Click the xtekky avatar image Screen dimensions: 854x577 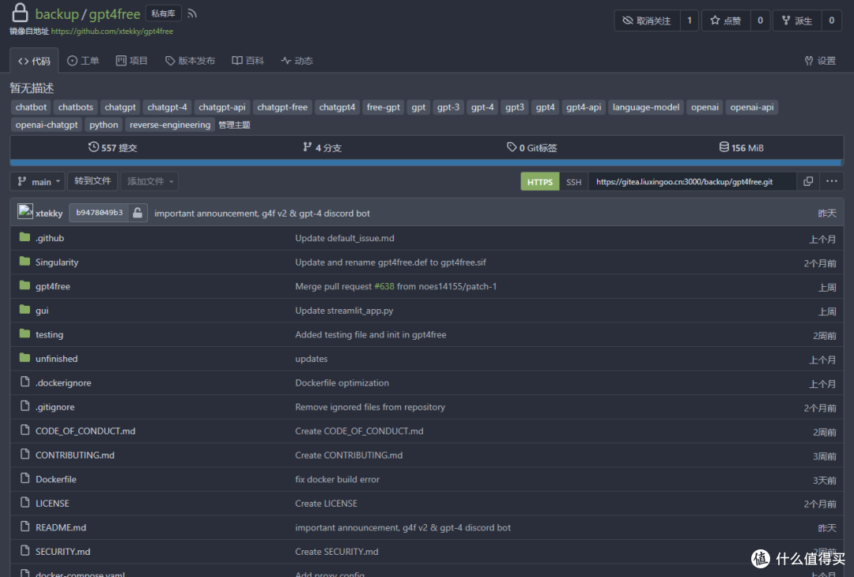[25, 213]
